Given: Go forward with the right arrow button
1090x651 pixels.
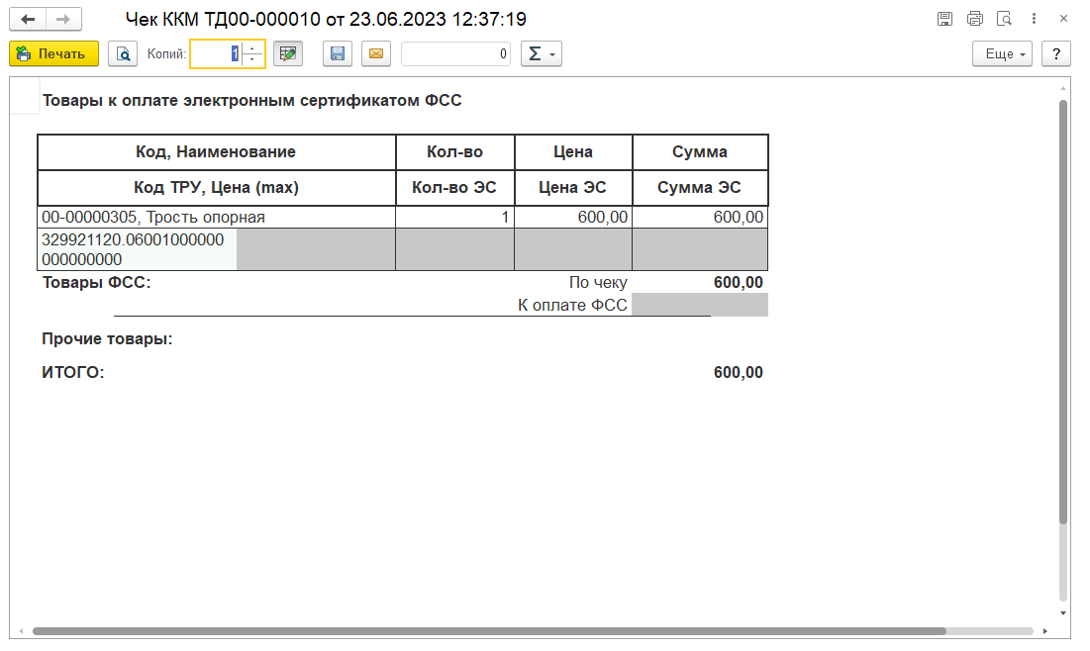Looking at the screenshot, I should (63, 20).
